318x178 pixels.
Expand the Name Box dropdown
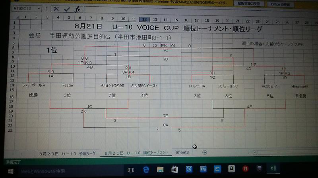39,8
